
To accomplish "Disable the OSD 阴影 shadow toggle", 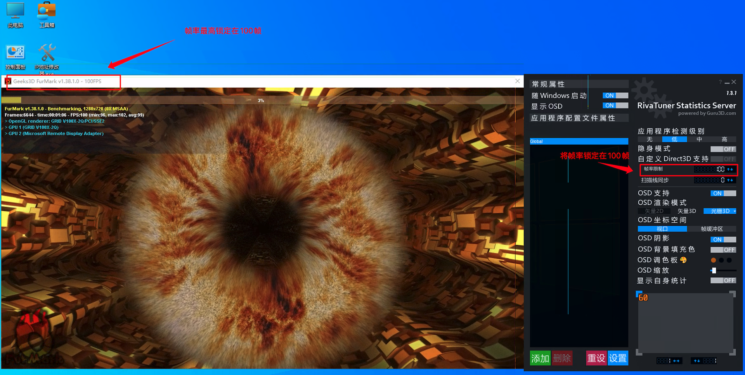I will (x=723, y=240).
